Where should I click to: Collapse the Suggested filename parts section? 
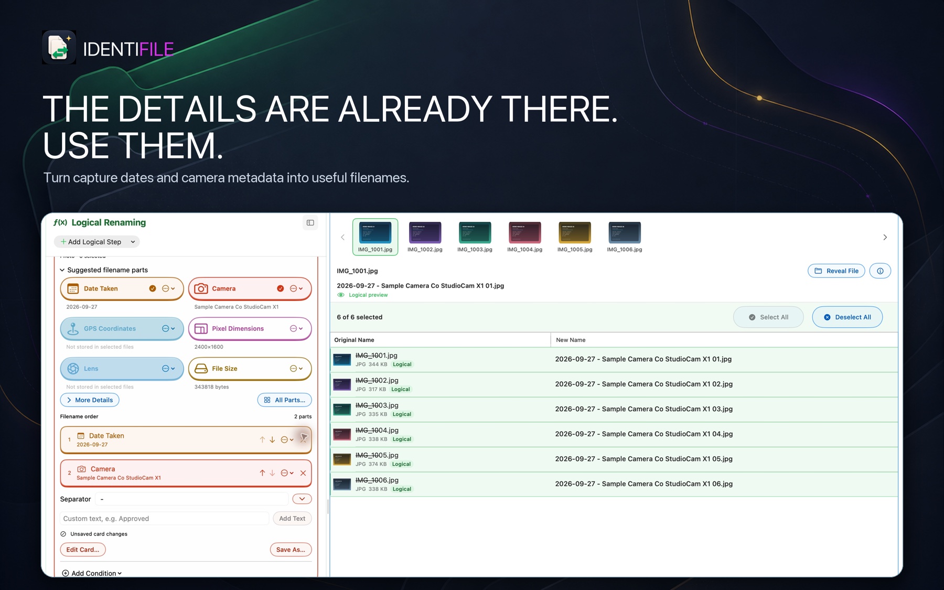coord(62,270)
